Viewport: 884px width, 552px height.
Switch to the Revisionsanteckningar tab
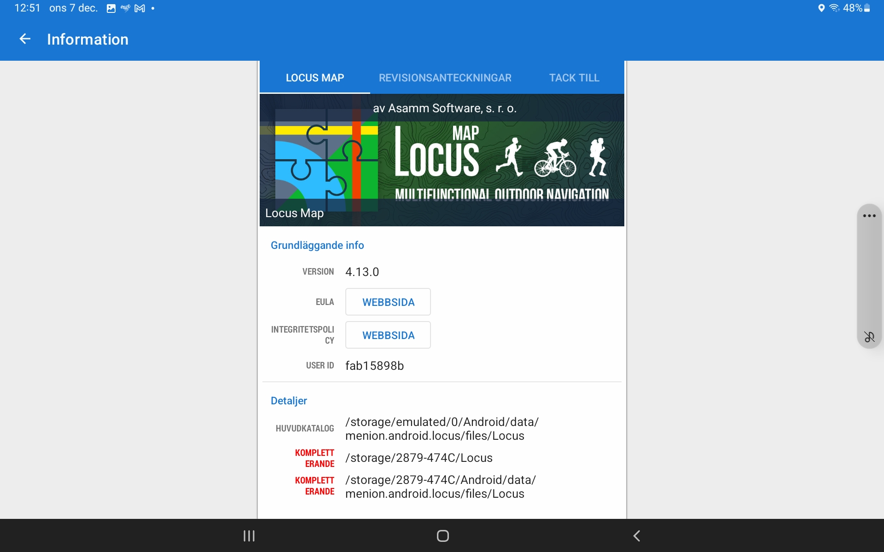pyautogui.click(x=445, y=78)
